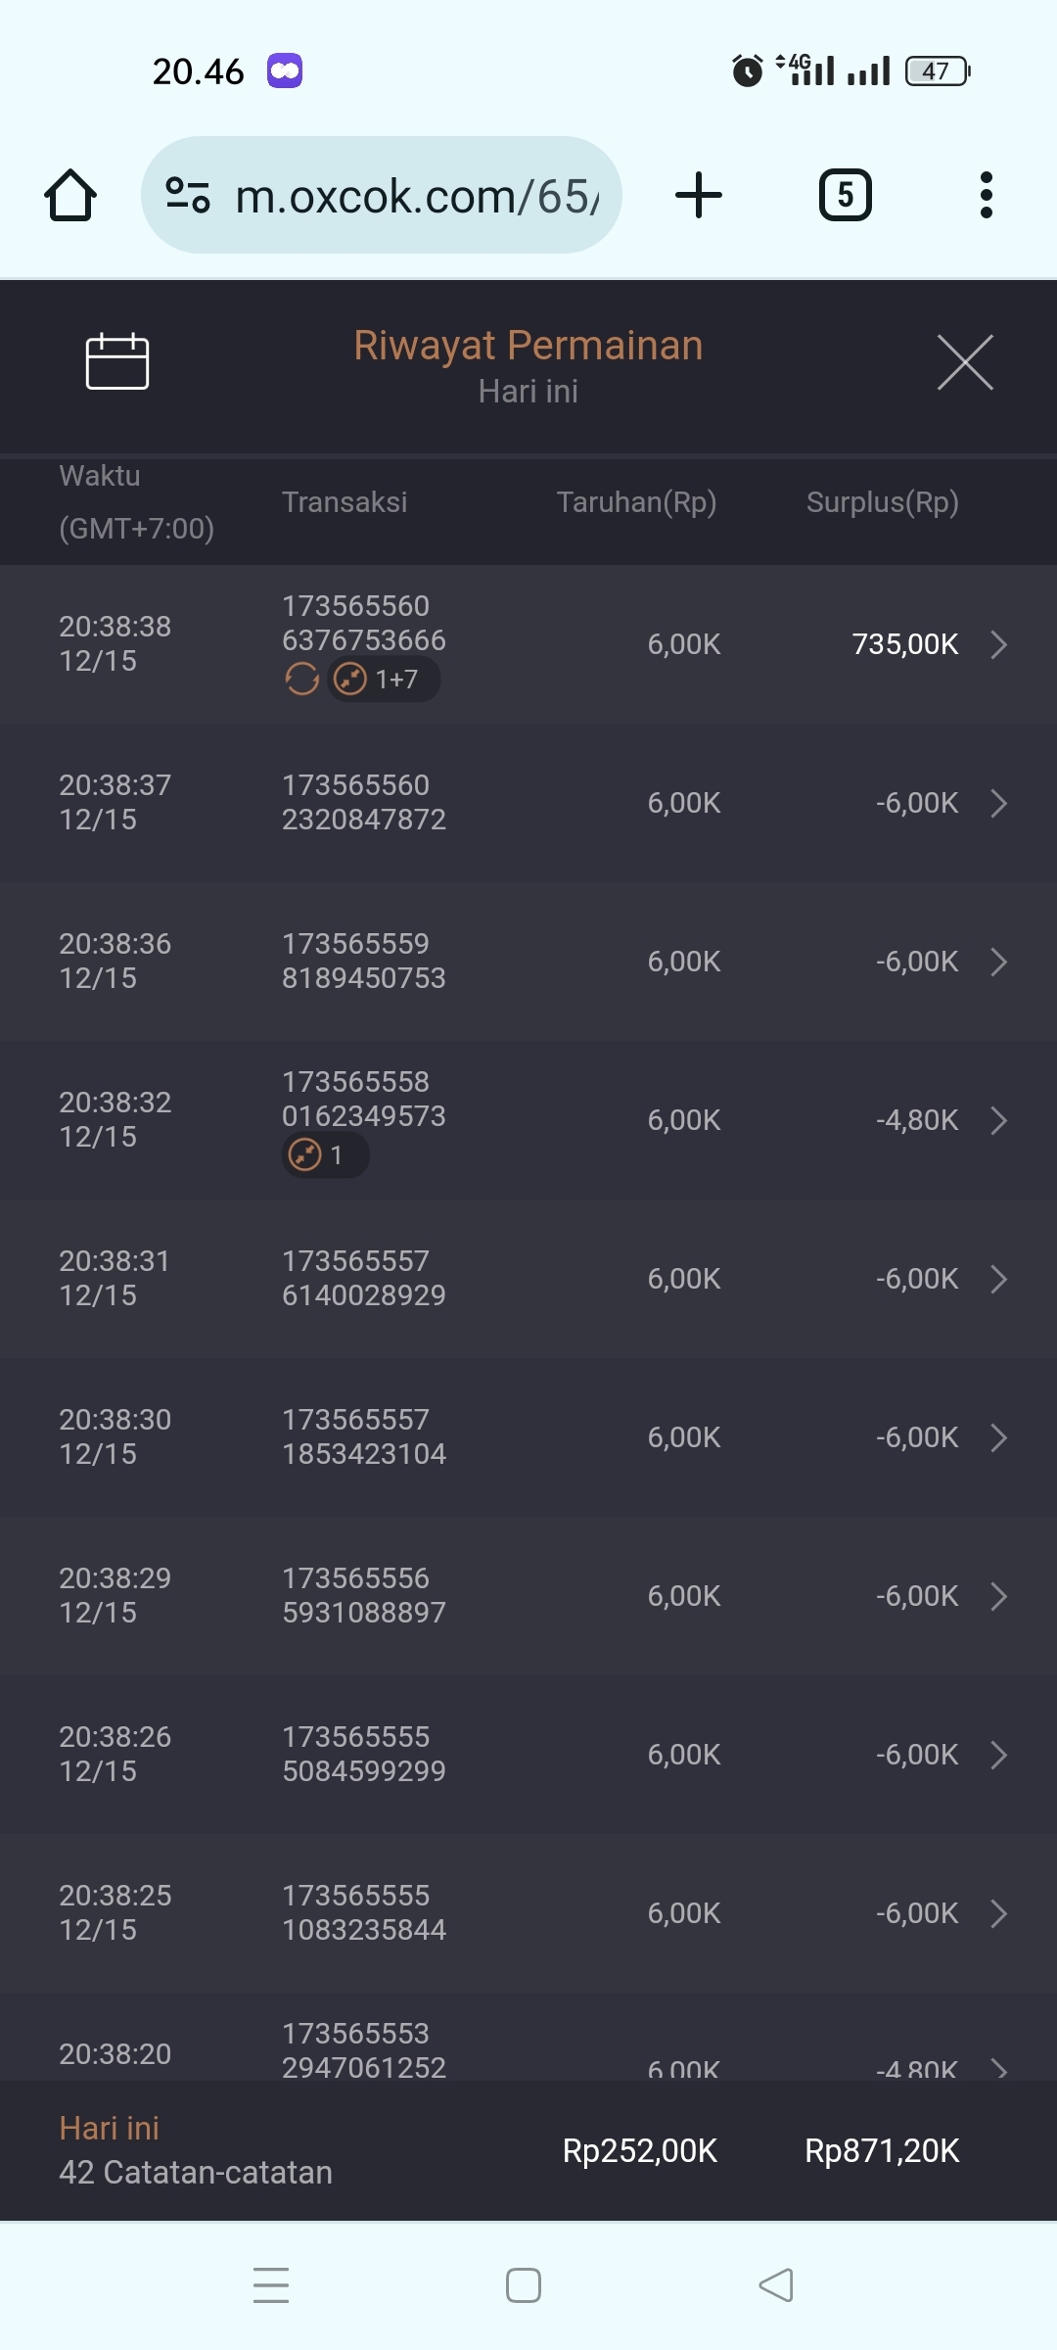Expand the -4,80K transaction at 20:38:32

998,1120
